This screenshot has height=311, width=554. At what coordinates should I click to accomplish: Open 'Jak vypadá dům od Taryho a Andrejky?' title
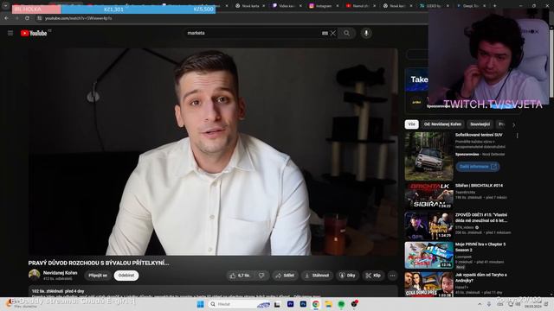481,277
